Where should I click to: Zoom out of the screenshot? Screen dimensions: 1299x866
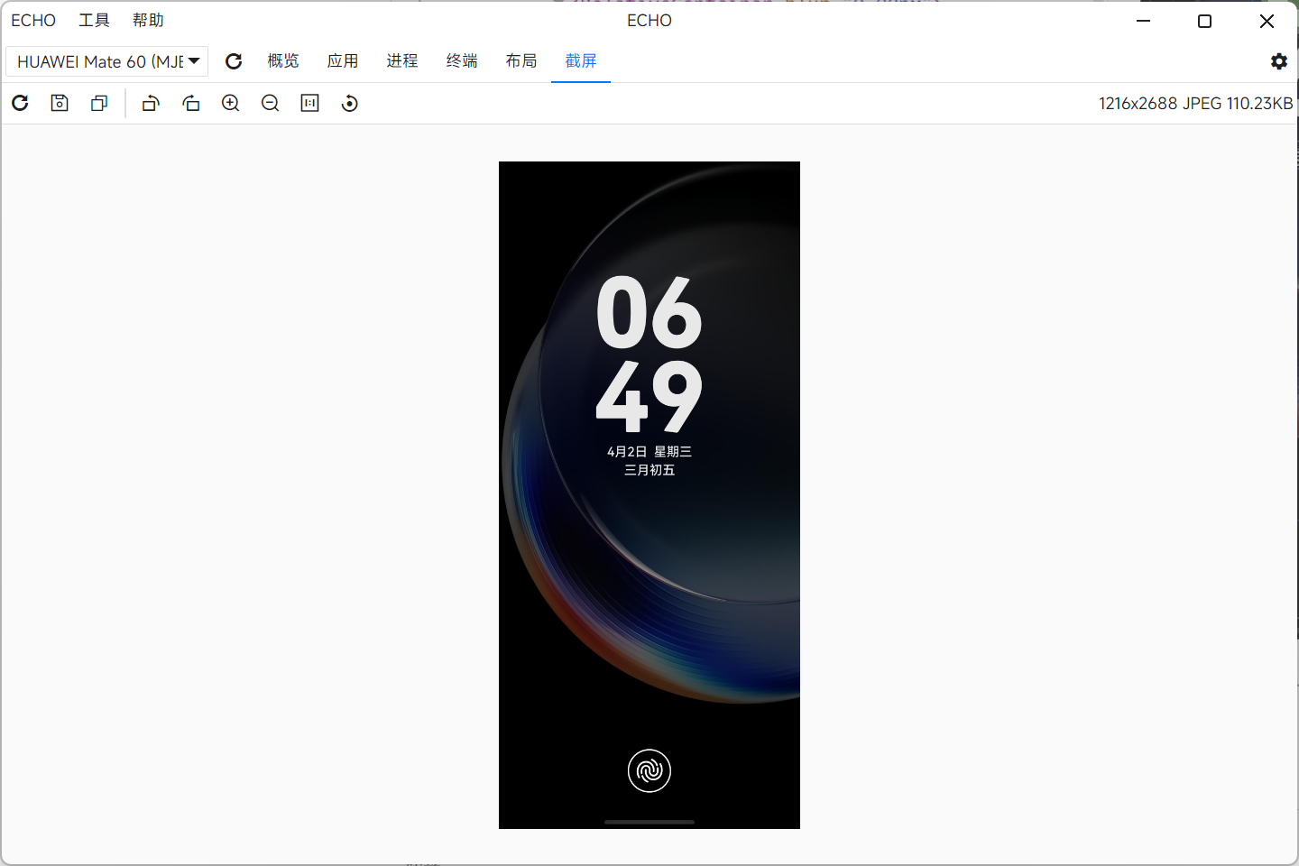pos(270,104)
